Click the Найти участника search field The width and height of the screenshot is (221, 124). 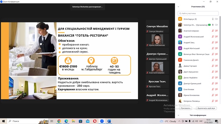point(198,13)
